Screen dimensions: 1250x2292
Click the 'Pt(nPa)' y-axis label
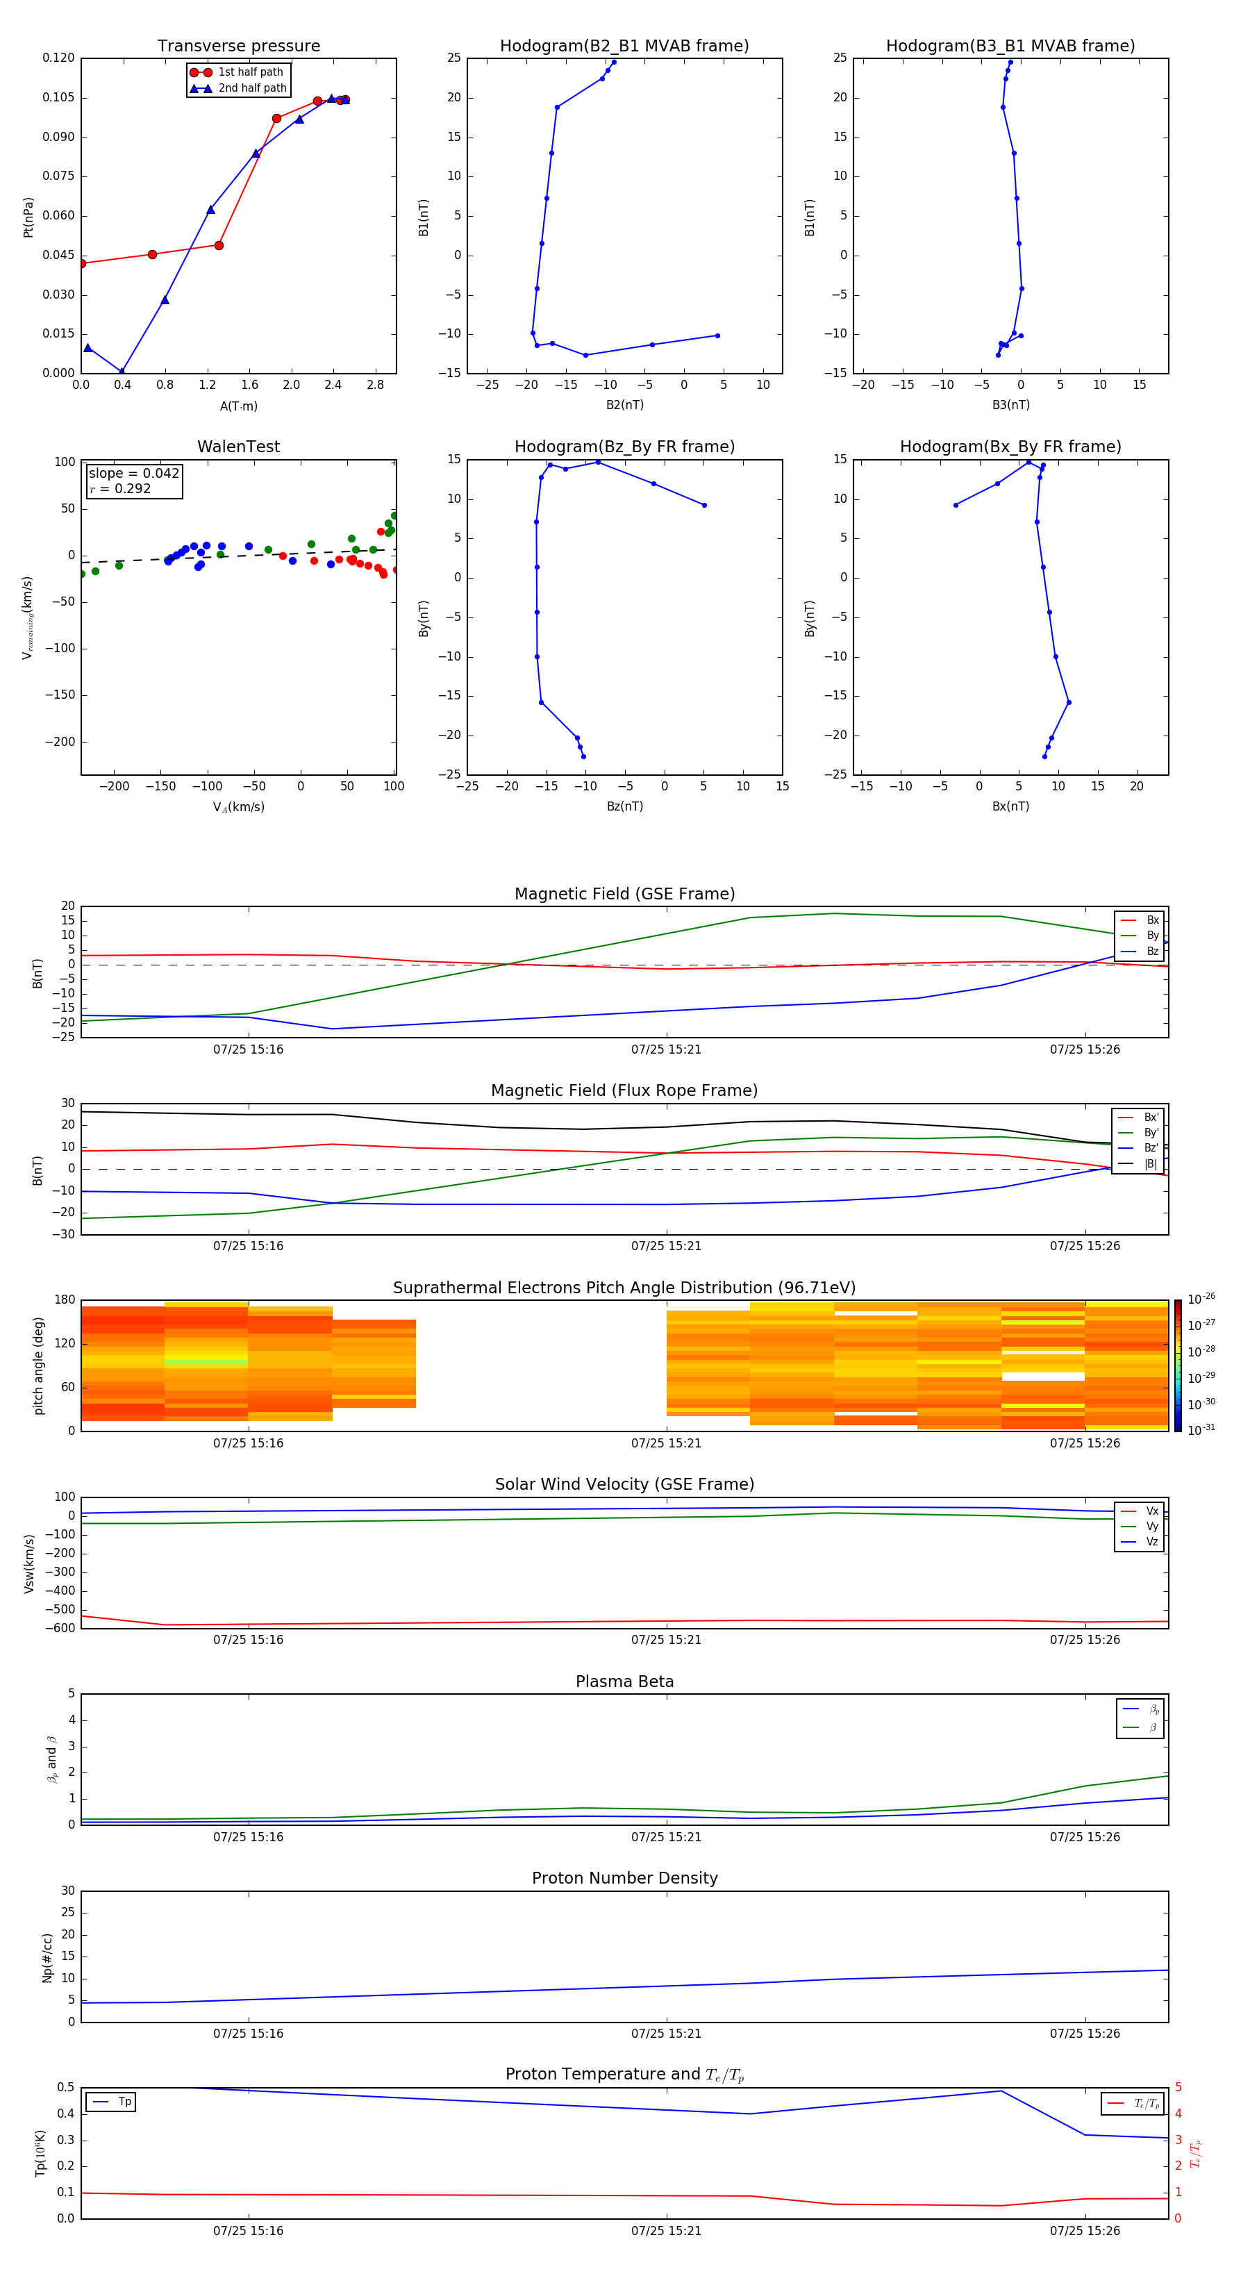coord(28,216)
